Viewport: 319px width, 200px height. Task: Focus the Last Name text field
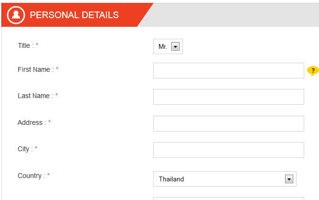click(x=229, y=97)
